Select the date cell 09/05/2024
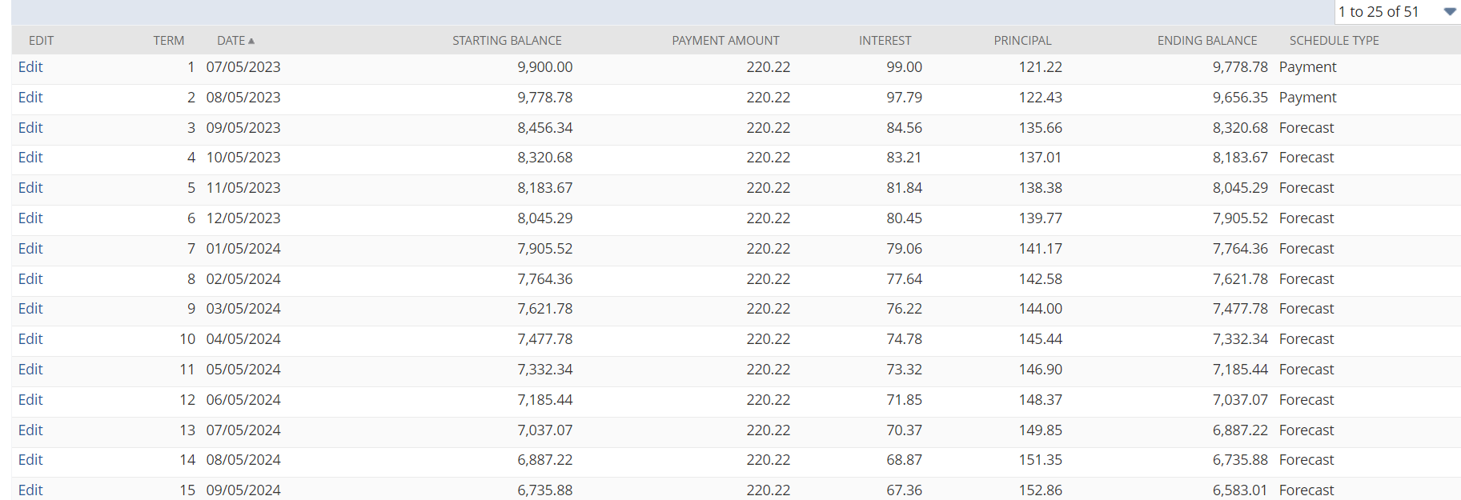Screen dimensions: 1461x500 (x=243, y=490)
